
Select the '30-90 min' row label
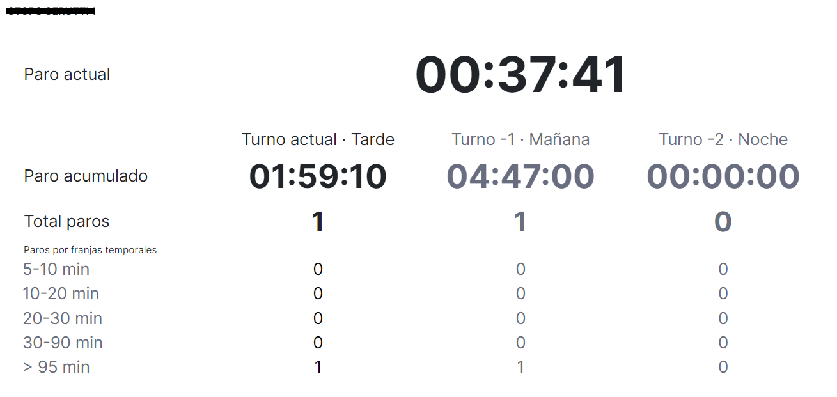(x=63, y=343)
